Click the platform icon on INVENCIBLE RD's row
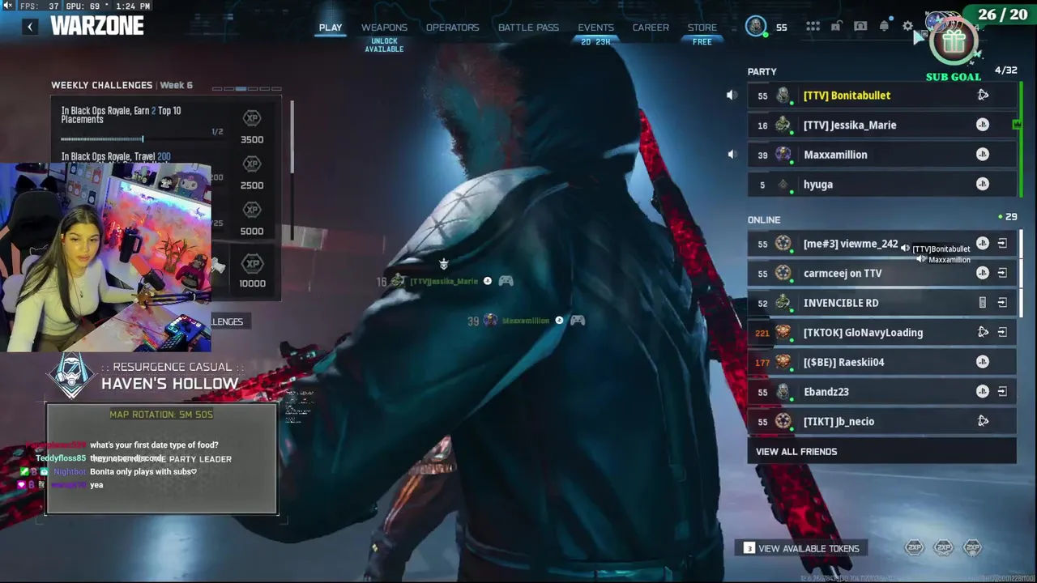This screenshot has width=1037, height=583. [x=983, y=303]
